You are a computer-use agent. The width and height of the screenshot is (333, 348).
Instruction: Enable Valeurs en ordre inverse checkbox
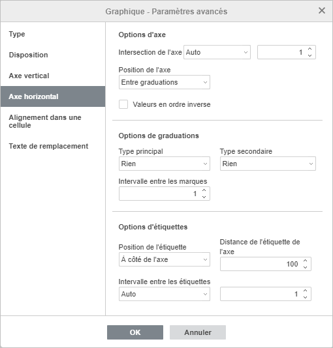click(123, 104)
